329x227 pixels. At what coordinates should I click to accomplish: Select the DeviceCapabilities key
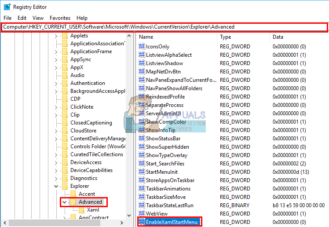click(91, 170)
